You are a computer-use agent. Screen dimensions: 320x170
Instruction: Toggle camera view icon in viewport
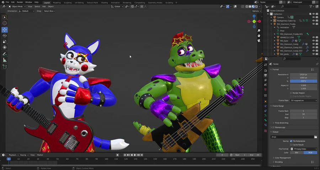pos(259,41)
